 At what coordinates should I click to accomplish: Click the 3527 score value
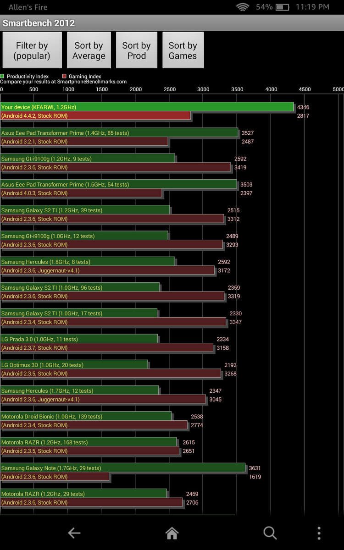(248, 133)
